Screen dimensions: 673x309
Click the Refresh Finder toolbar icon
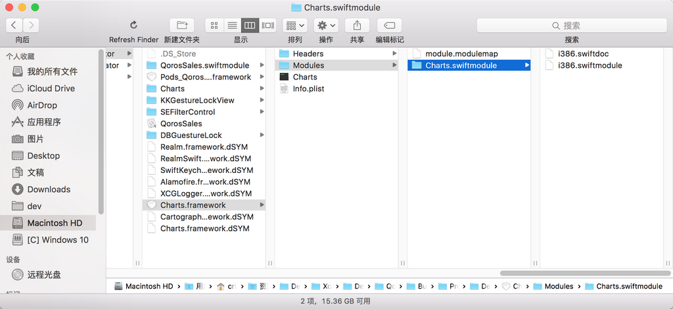point(133,25)
